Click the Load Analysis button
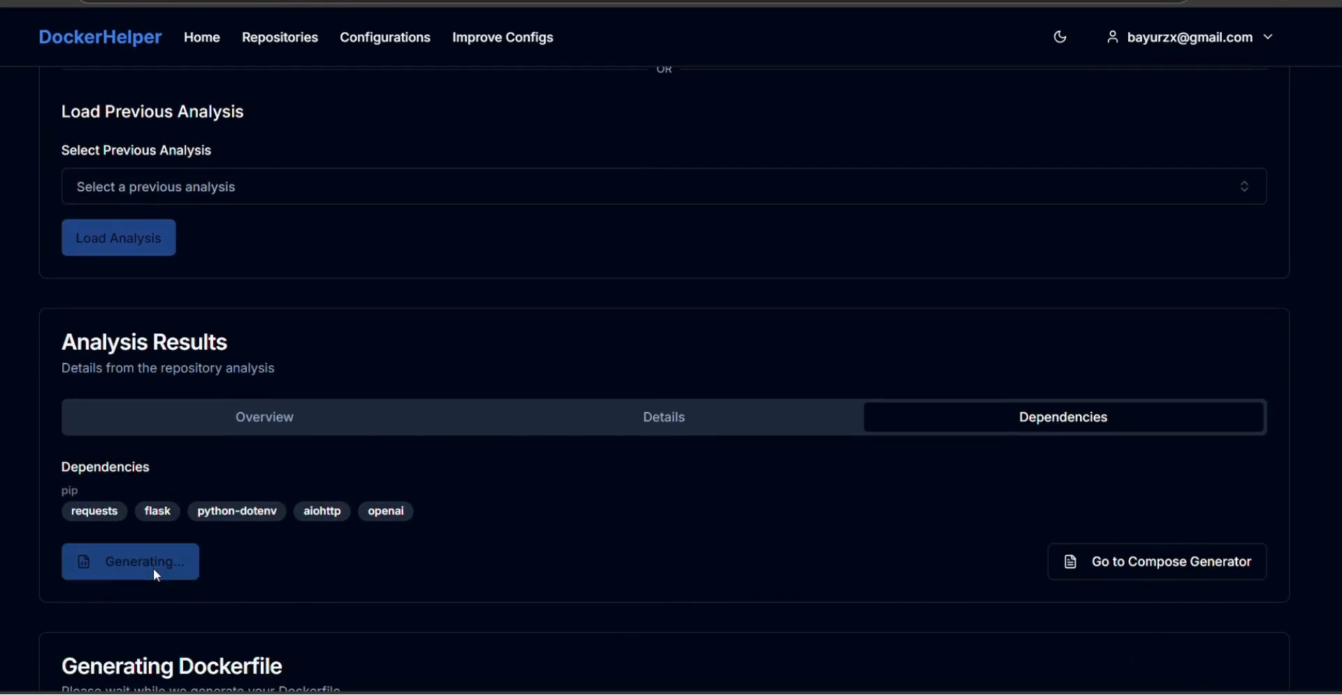Screen dimensions: 1342x695 pos(118,238)
